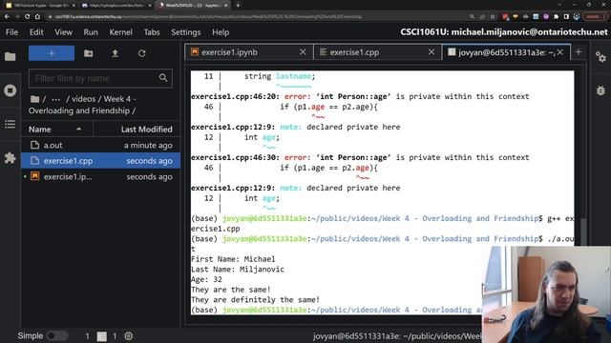Viewport: 611px width, 343px height.
Task: Click 'First Name: Michael' output text
Action: [233, 259]
